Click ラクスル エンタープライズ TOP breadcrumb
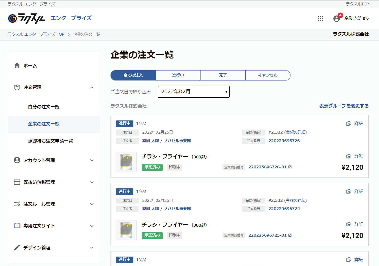379x266 pixels. (x=36, y=34)
